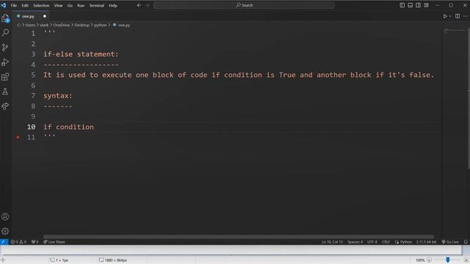Open the View menu
This screenshot has height=264, width=470.
tap(58, 5)
